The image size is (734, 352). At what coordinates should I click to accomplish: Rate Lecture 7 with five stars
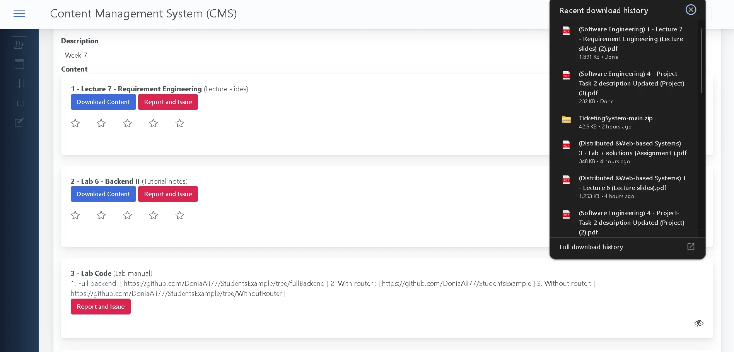(179, 123)
